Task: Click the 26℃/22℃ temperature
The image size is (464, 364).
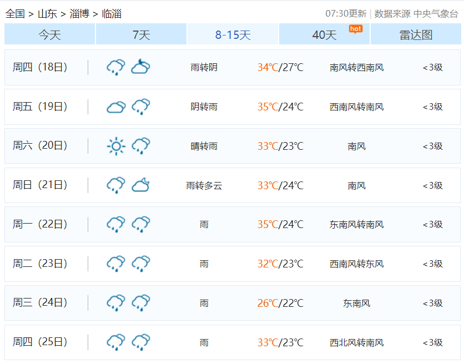Action: tap(280, 304)
